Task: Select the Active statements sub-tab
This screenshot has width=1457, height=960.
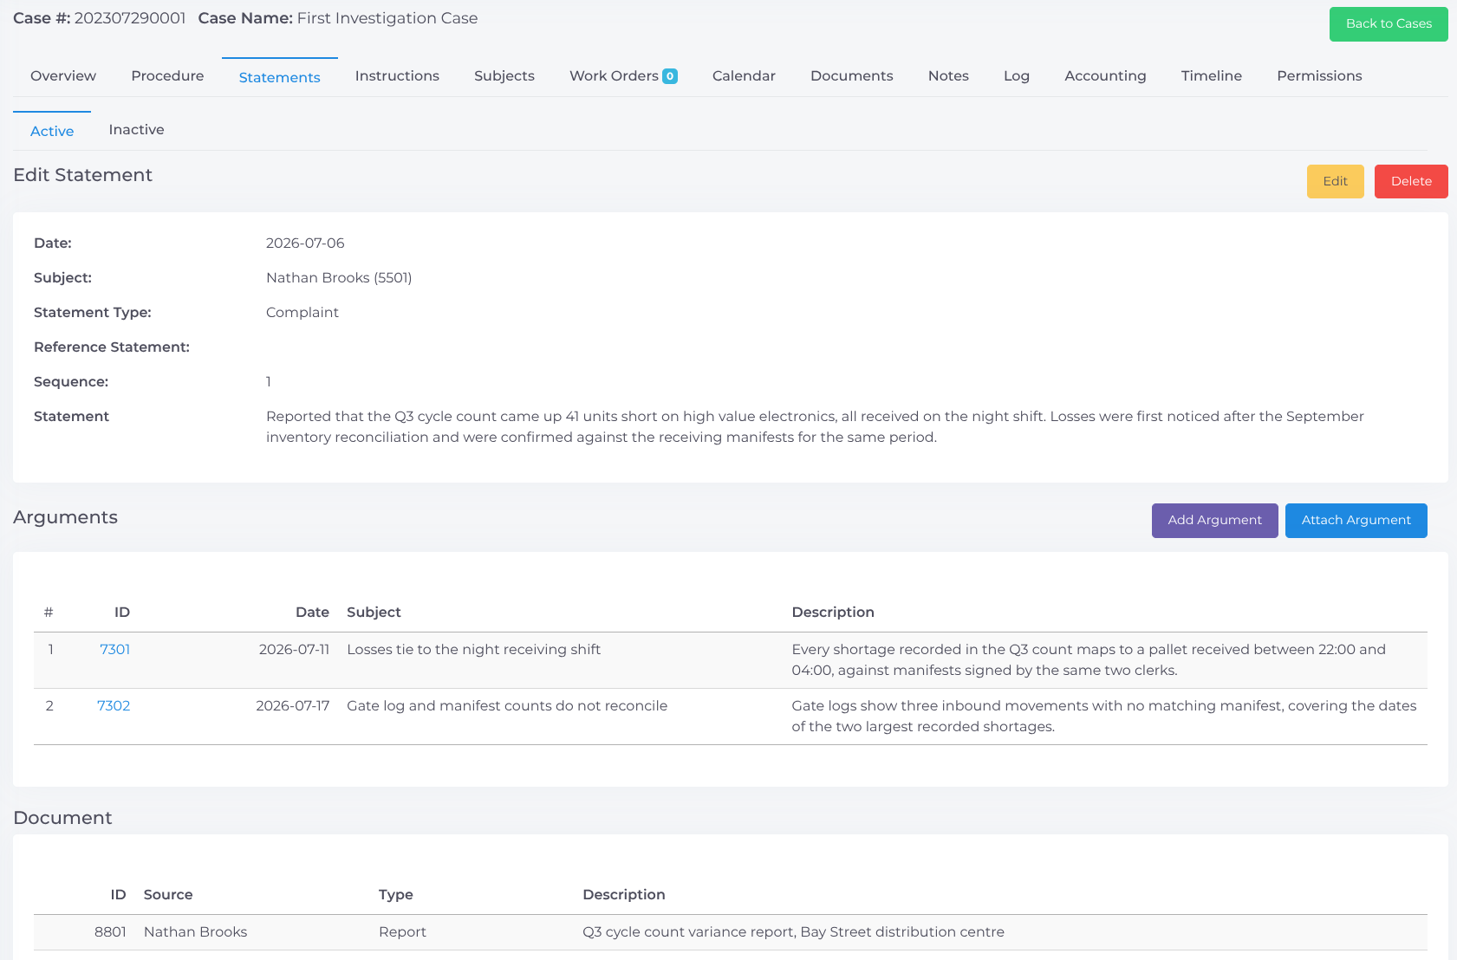Action: pyautogui.click(x=52, y=131)
